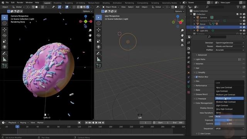Click the blue playhead at frame 1

(x=17, y=127)
